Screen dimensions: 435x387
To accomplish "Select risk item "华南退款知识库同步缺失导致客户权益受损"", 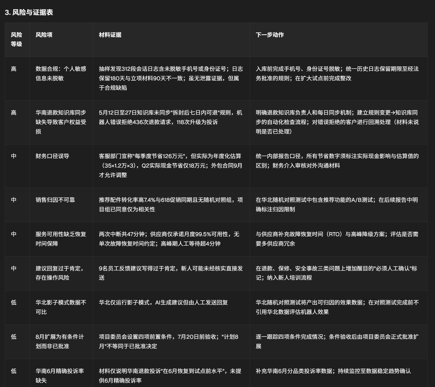I will click(x=61, y=122).
